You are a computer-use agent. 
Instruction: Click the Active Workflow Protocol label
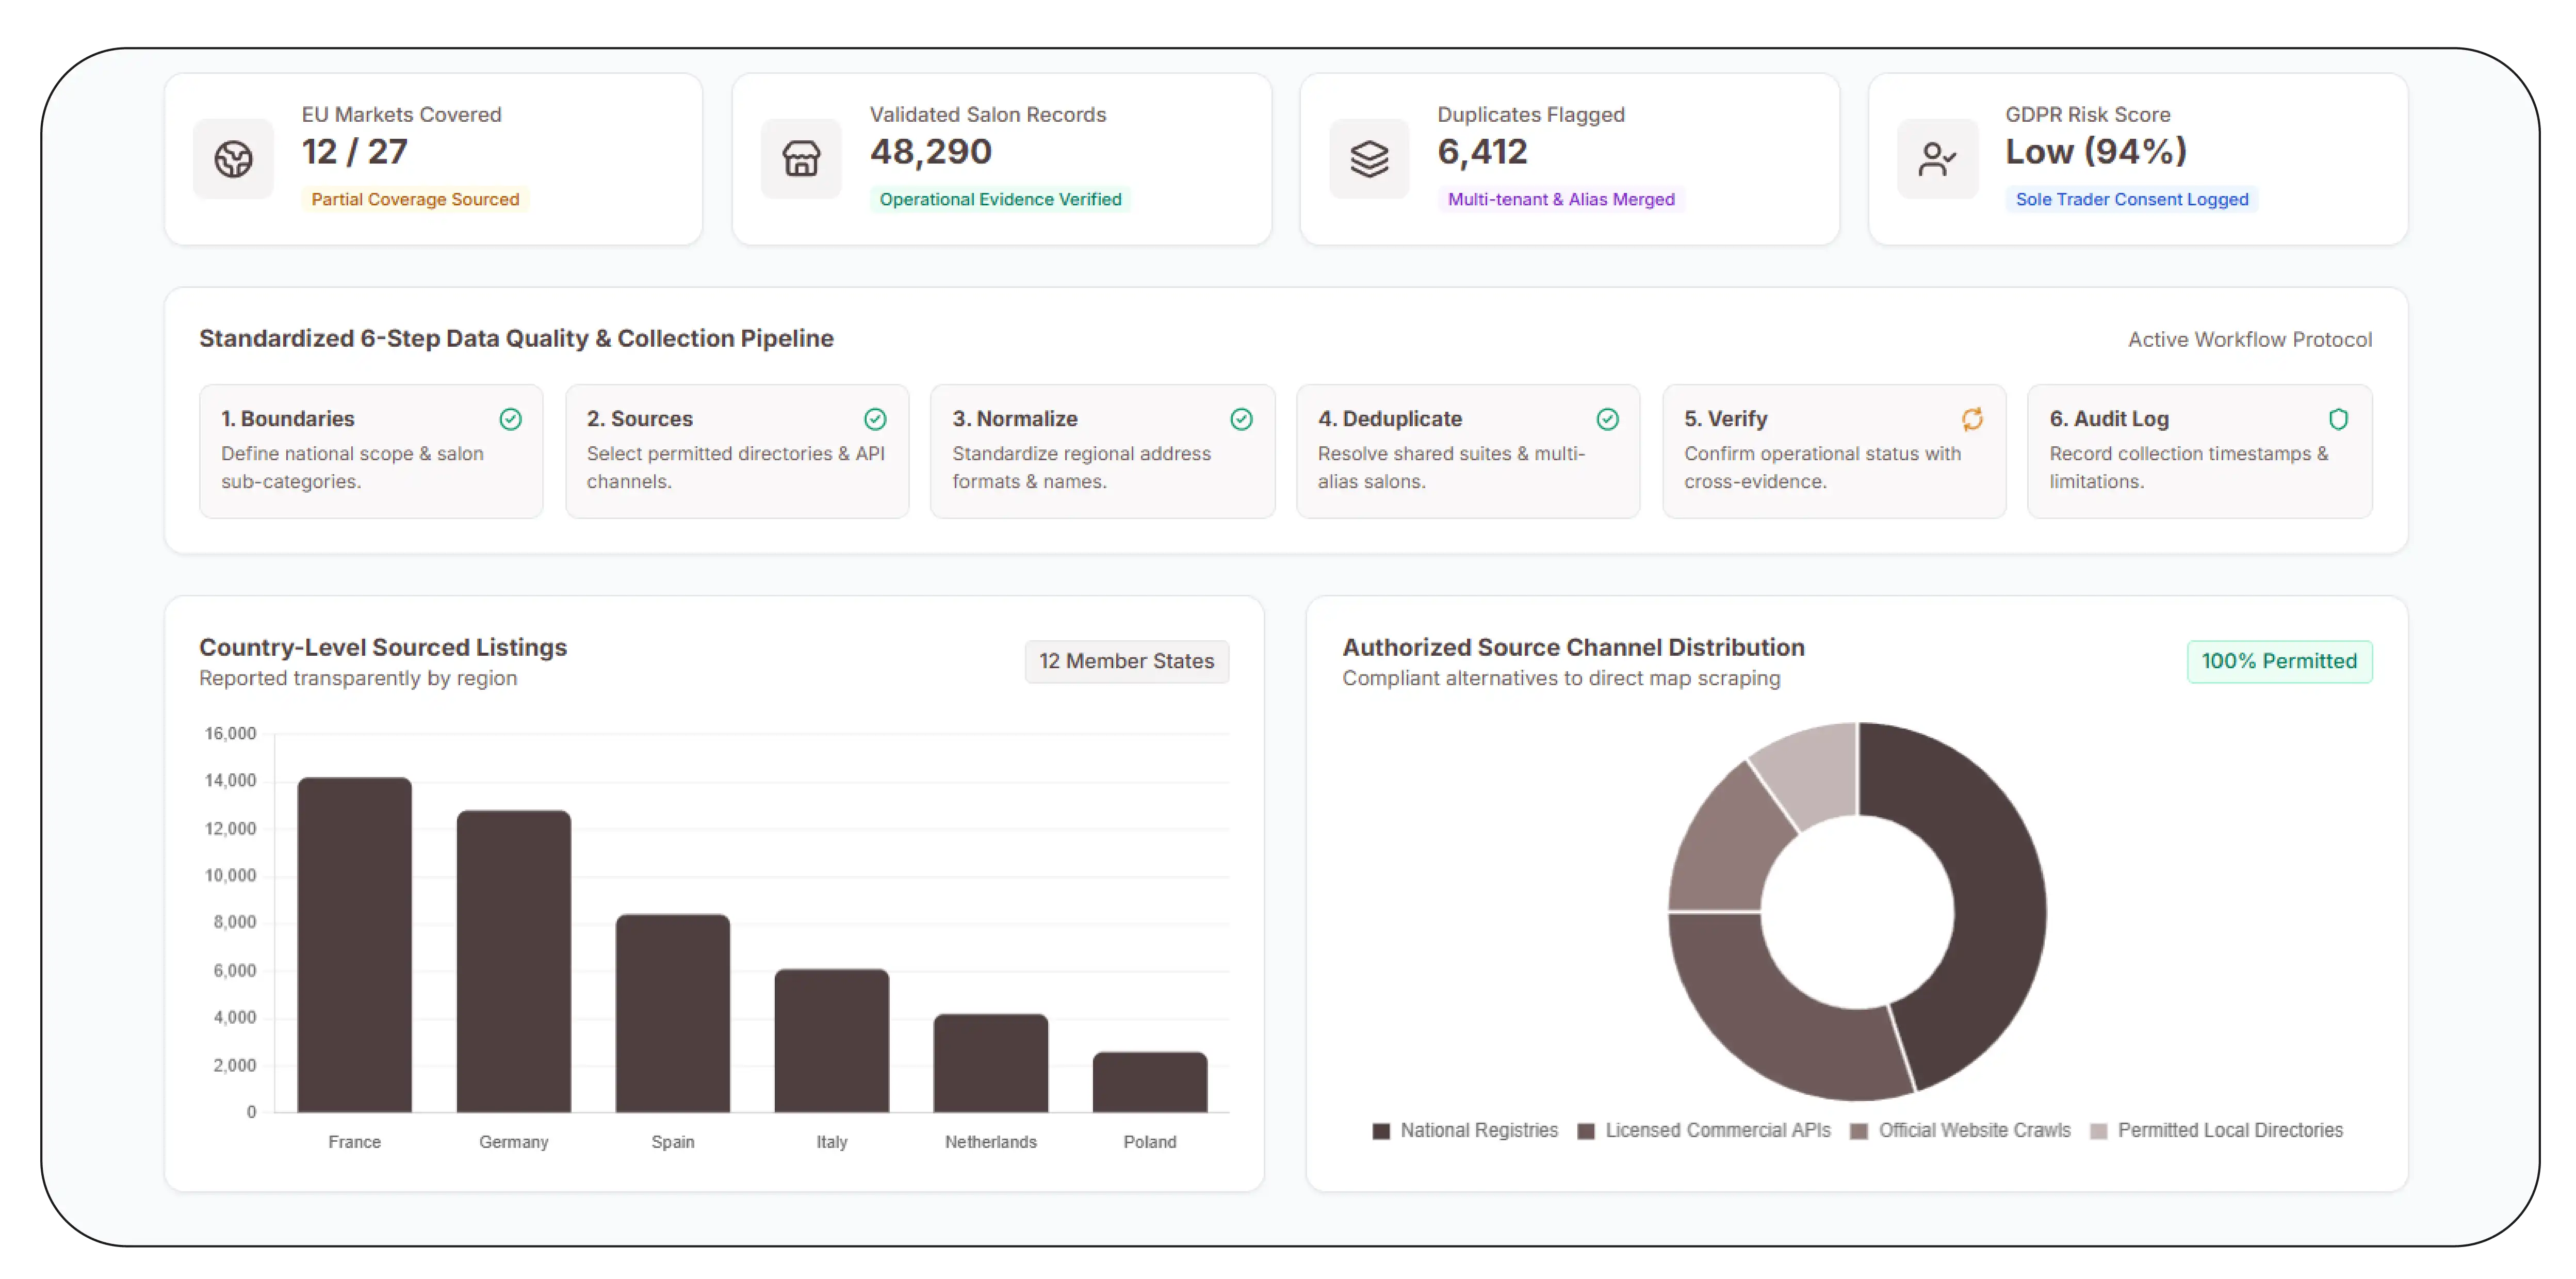click(2249, 339)
